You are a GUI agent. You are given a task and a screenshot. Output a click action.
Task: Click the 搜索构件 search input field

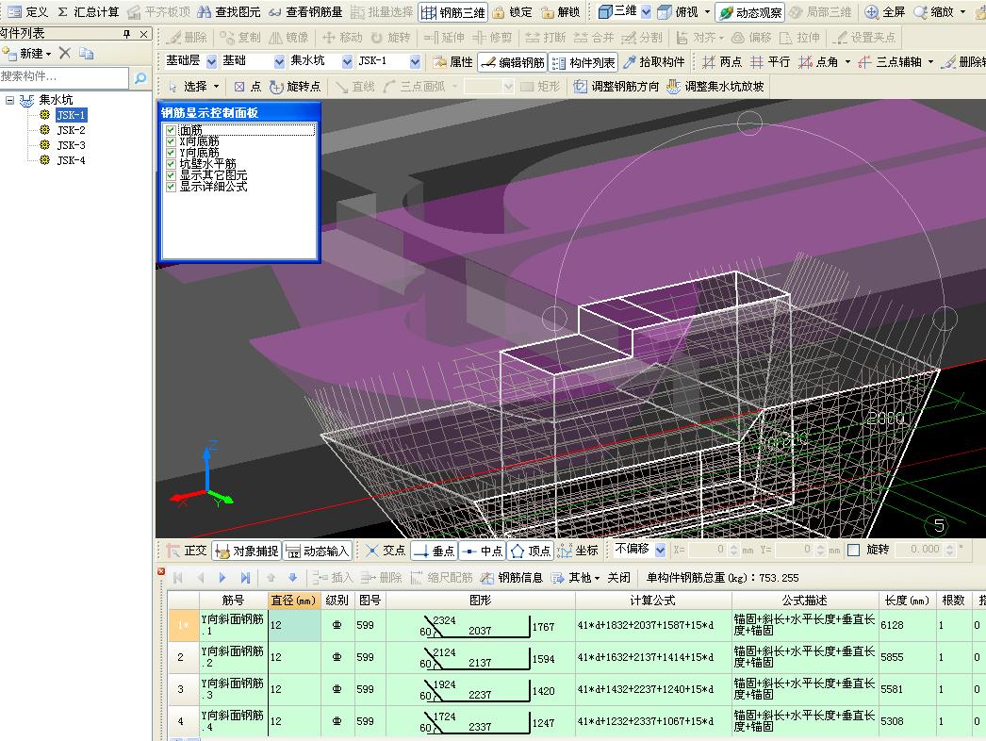[x=64, y=76]
